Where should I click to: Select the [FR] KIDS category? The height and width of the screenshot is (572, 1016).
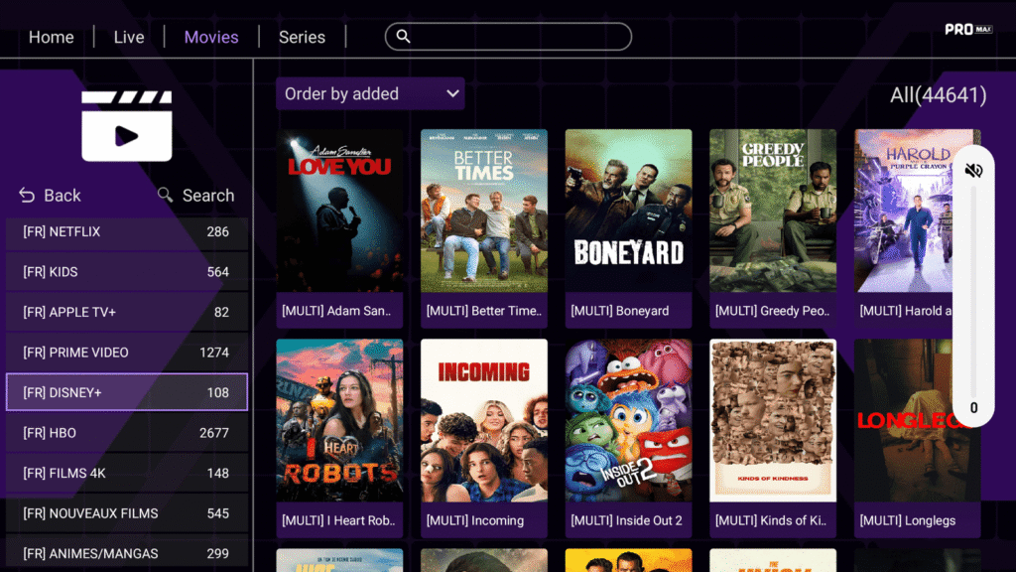click(127, 272)
